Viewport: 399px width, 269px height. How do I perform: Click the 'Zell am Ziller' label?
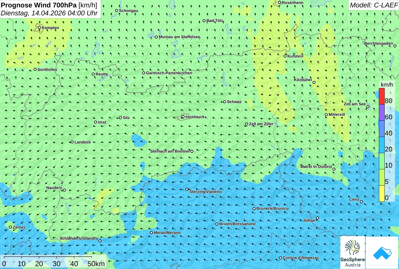point(261,124)
